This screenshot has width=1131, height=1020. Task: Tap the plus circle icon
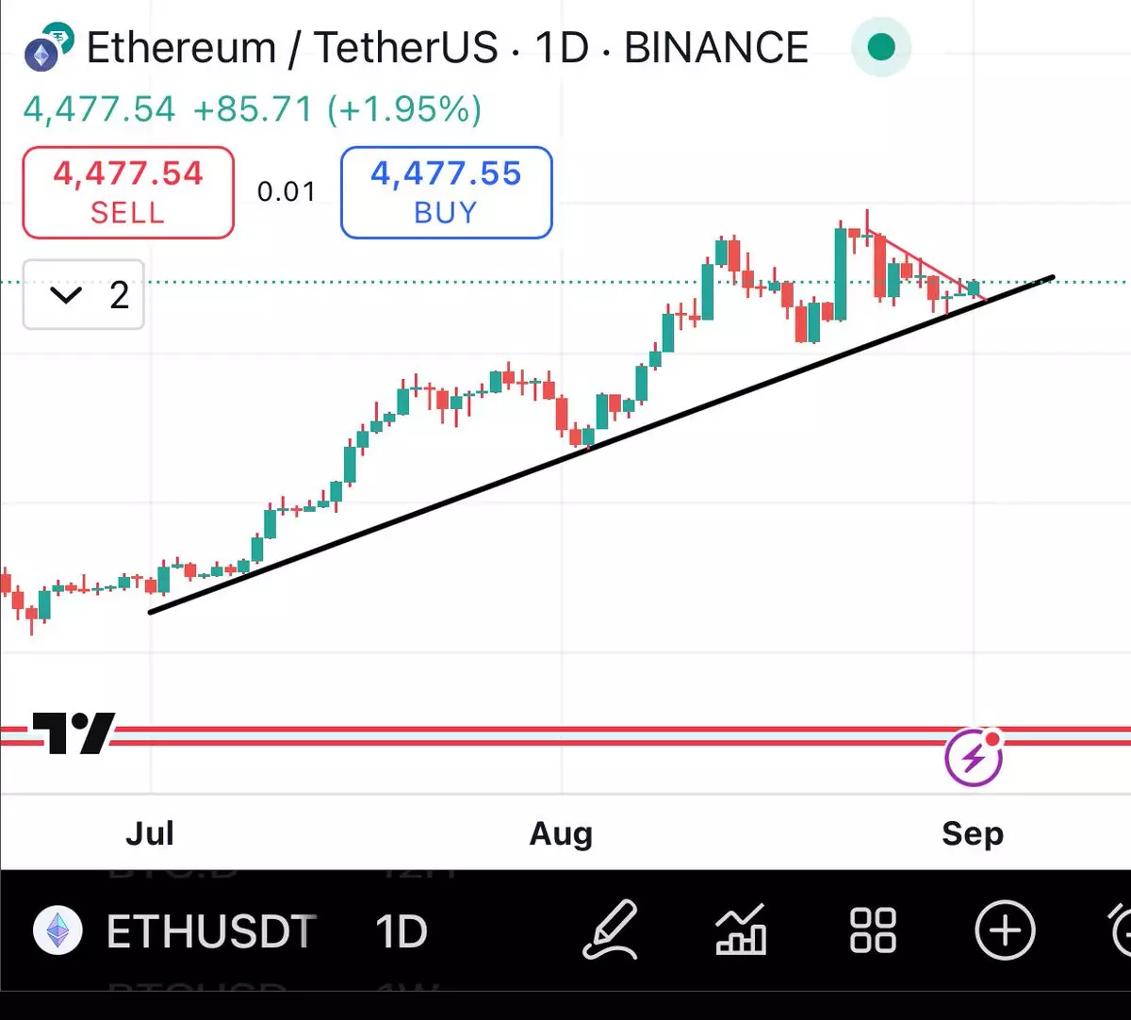(x=1005, y=930)
